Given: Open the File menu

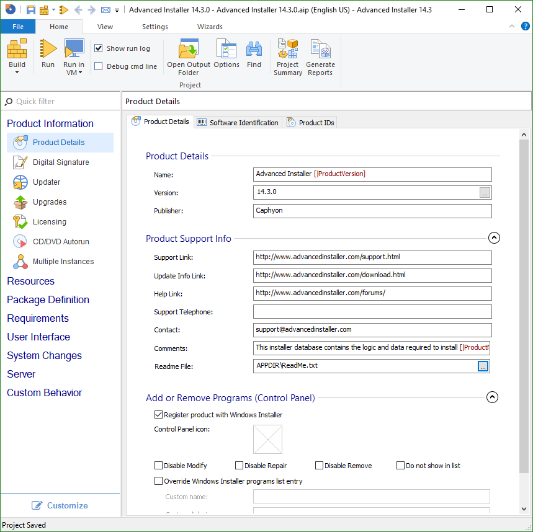Looking at the screenshot, I should 18,27.
